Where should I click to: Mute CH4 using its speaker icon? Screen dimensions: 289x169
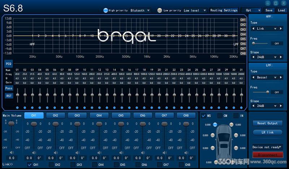coord(99,153)
